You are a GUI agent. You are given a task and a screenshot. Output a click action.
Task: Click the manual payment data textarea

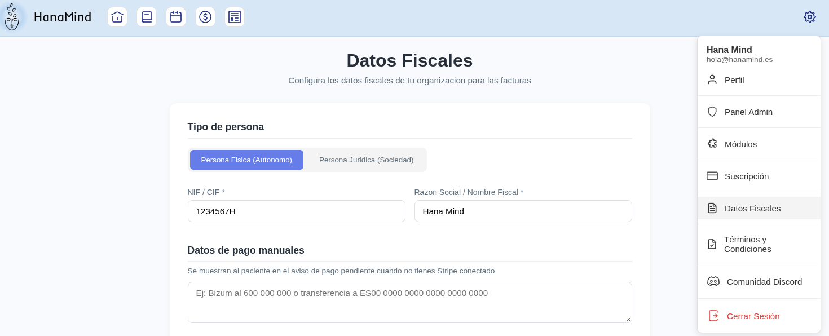pyautogui.click(x=410, y=302)
